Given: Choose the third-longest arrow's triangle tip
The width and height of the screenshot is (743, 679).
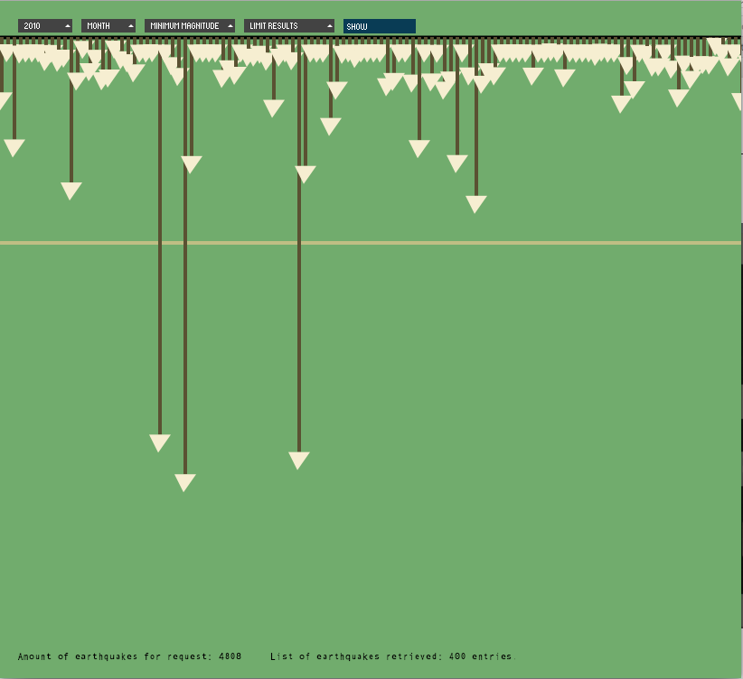Looking at the screenshot, I should point(160,443).
